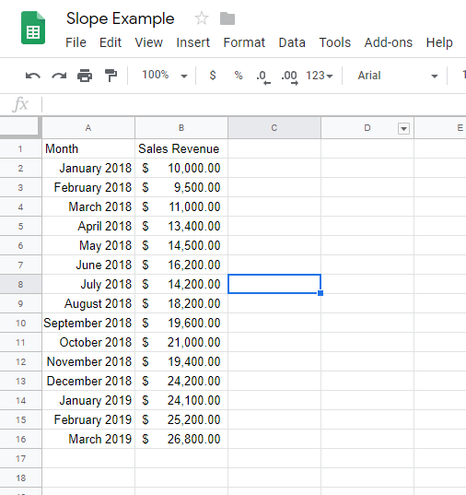Screen dimensions: 466x495
Task: Open the Format menu
Action: pyautogui.click(x=244, y=42)
